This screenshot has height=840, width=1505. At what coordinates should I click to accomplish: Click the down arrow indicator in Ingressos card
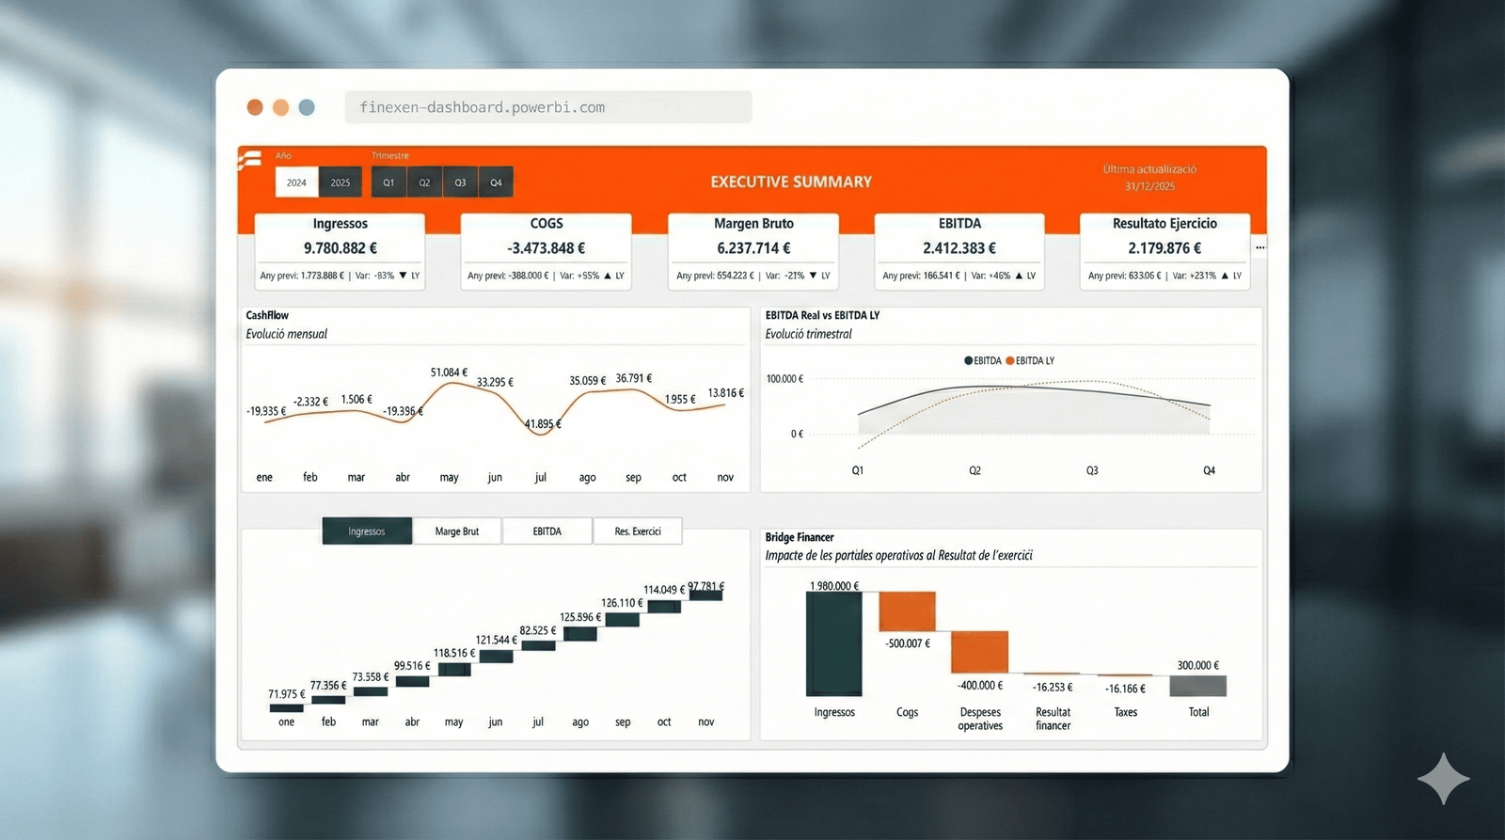pyautogui.click(x=403, y=276)
